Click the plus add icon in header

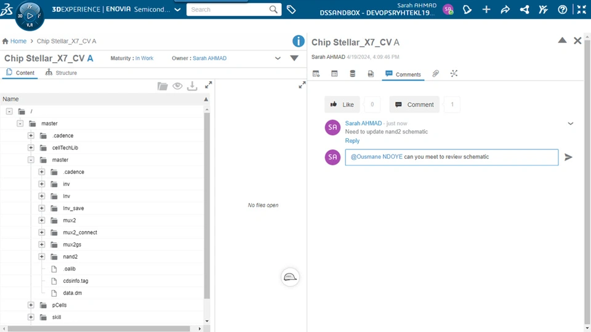pyautogui.click(x=486, y=9)
